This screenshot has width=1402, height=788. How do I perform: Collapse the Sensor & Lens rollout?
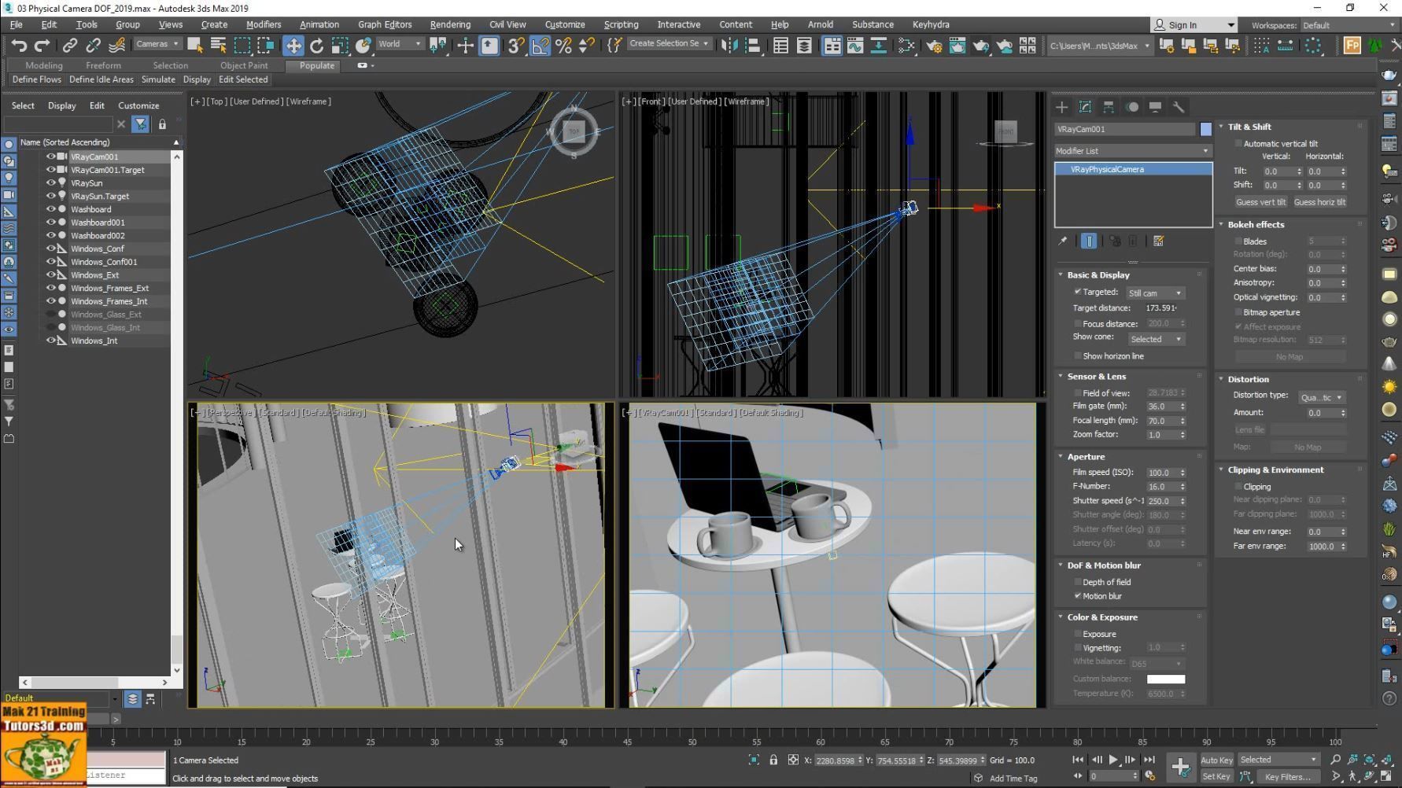(x=1060, y=377)
